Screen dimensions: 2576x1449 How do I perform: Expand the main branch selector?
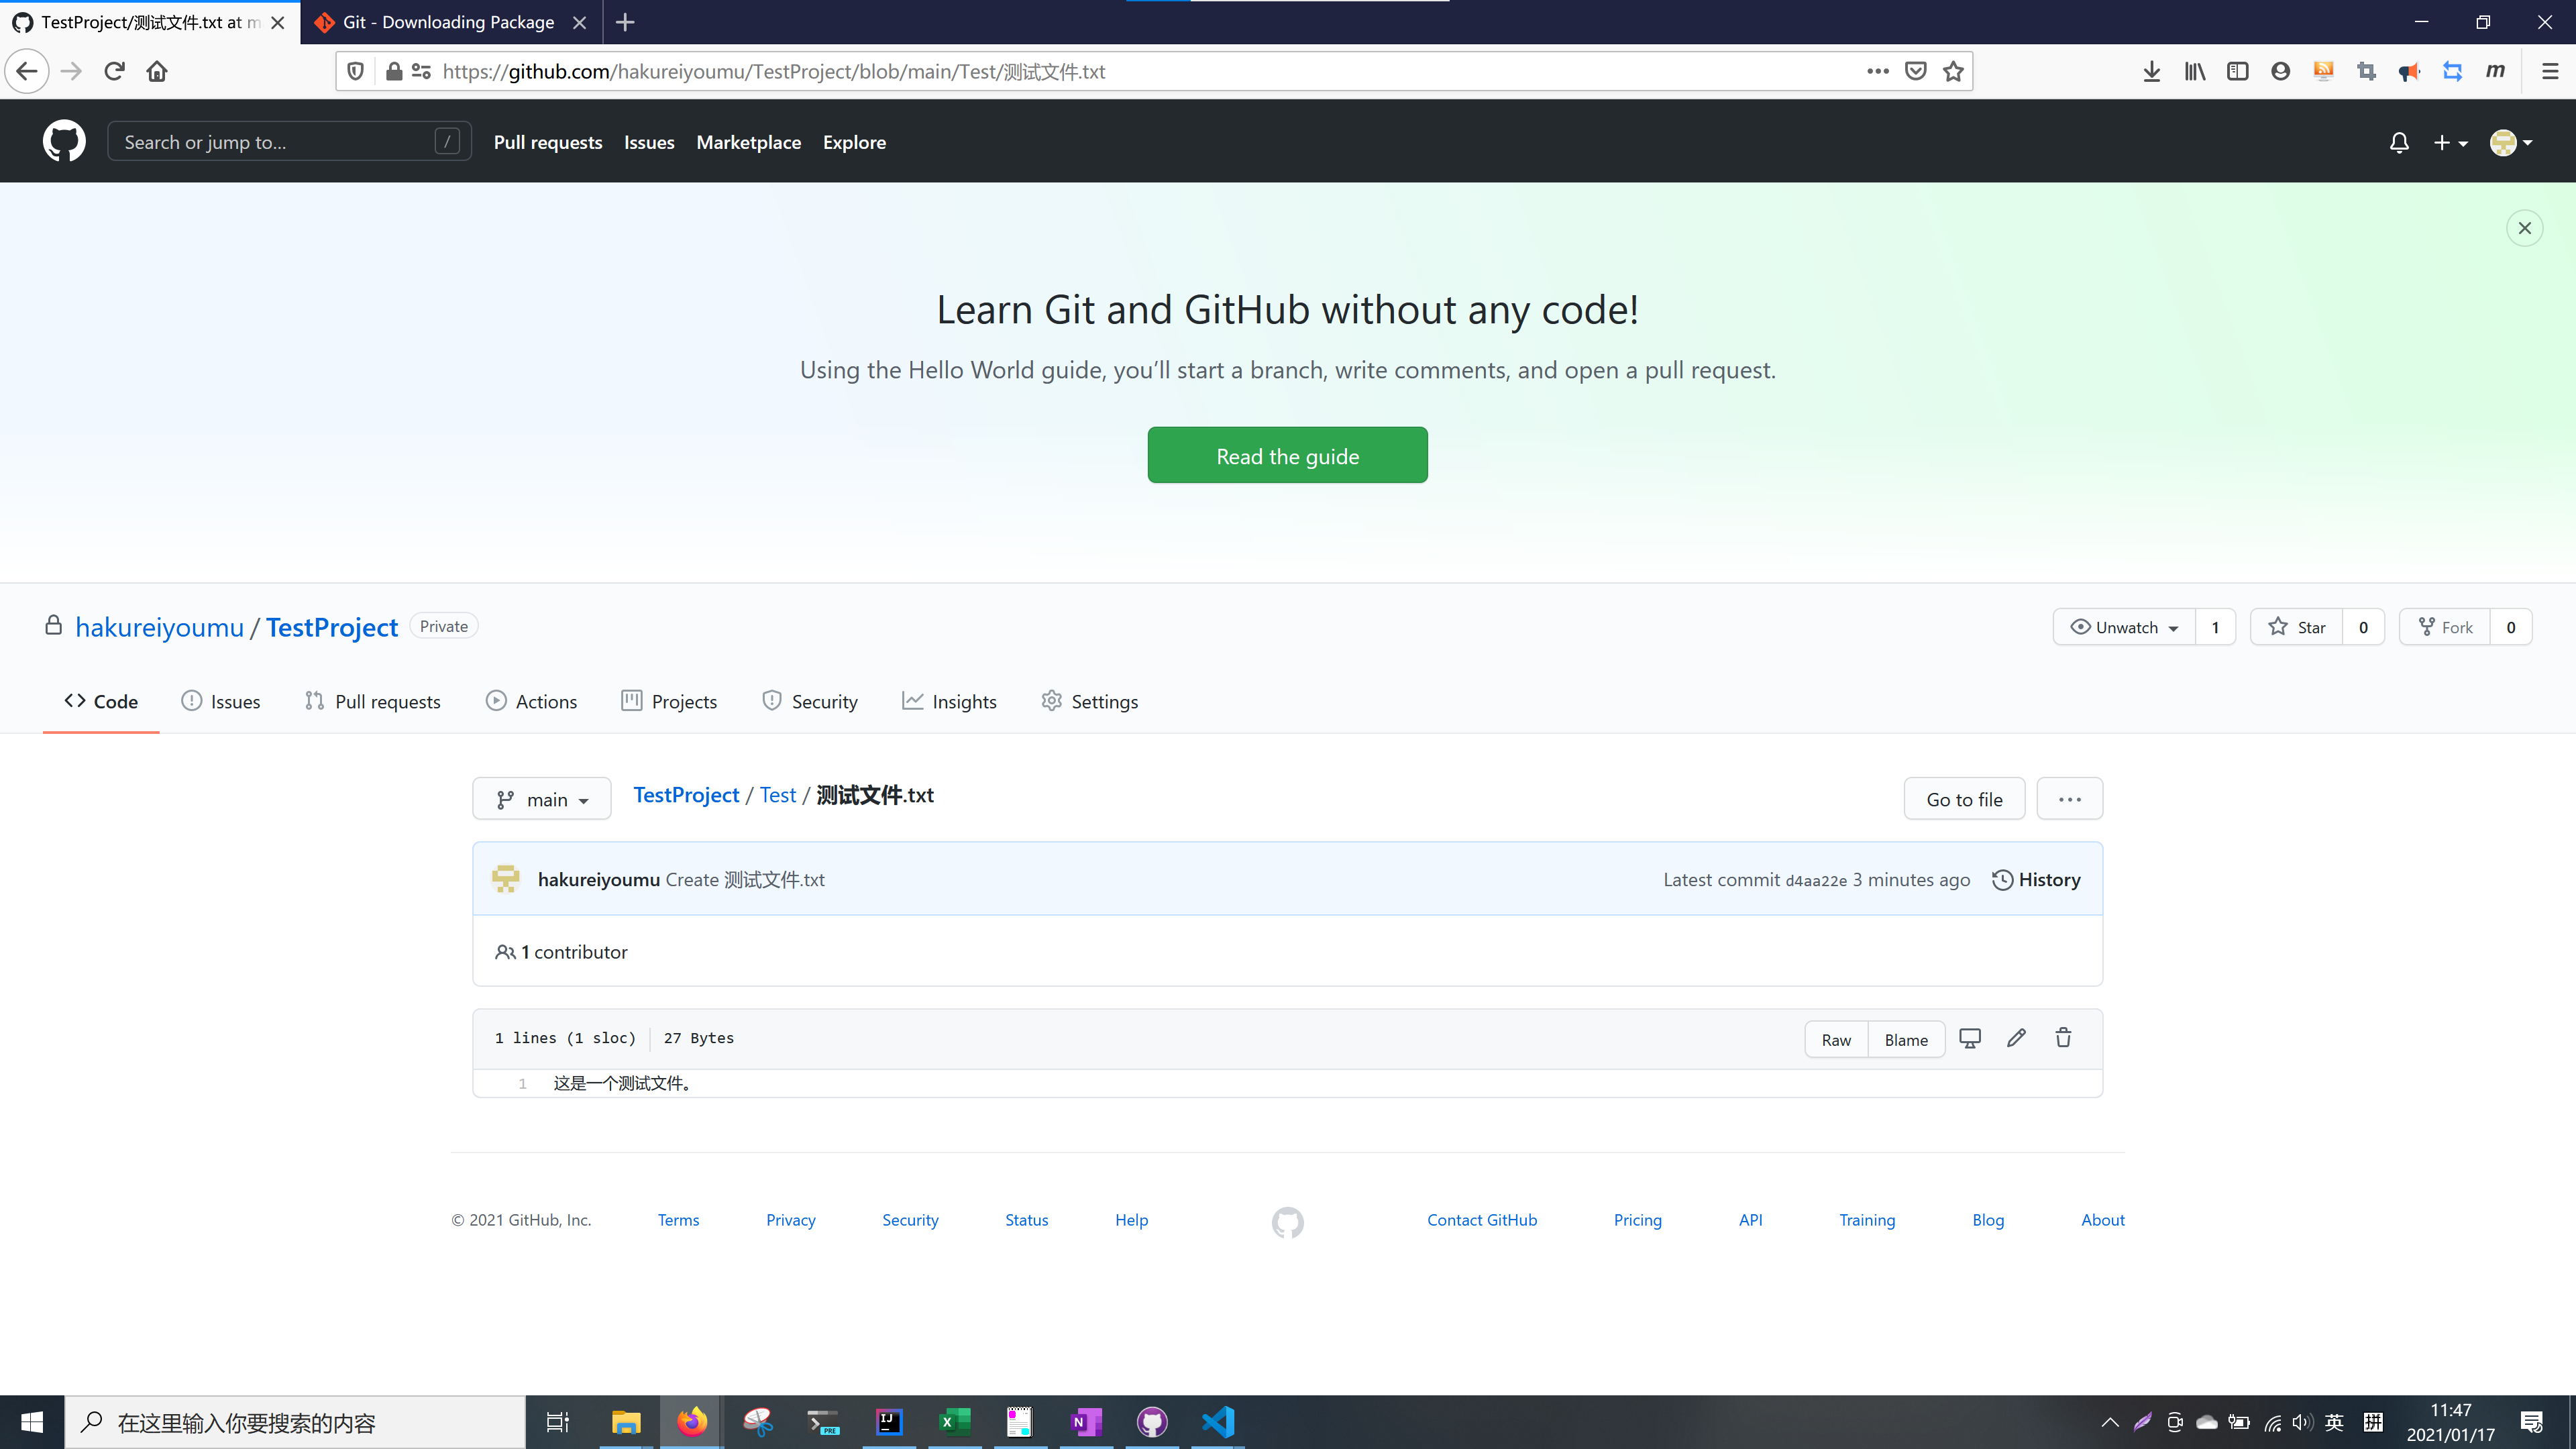(x=542, y=799)
